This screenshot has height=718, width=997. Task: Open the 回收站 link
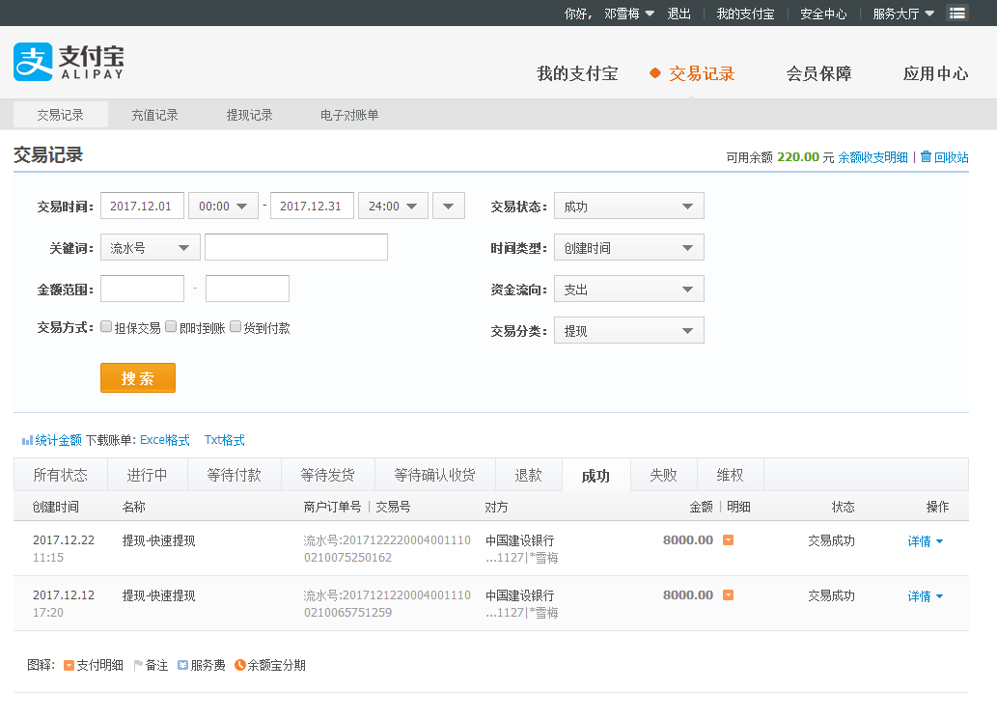(952, 157)
